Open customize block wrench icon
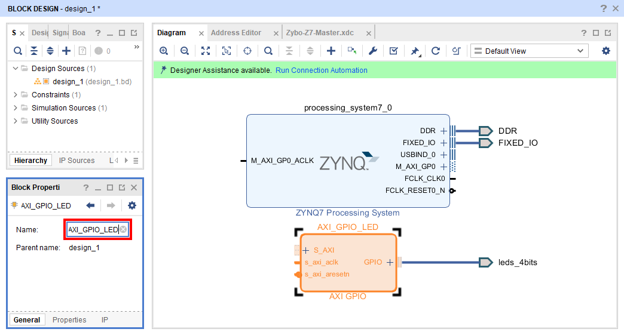Image resolution: width=624 pixels, height=335 pixels. [x=373, y=51]
